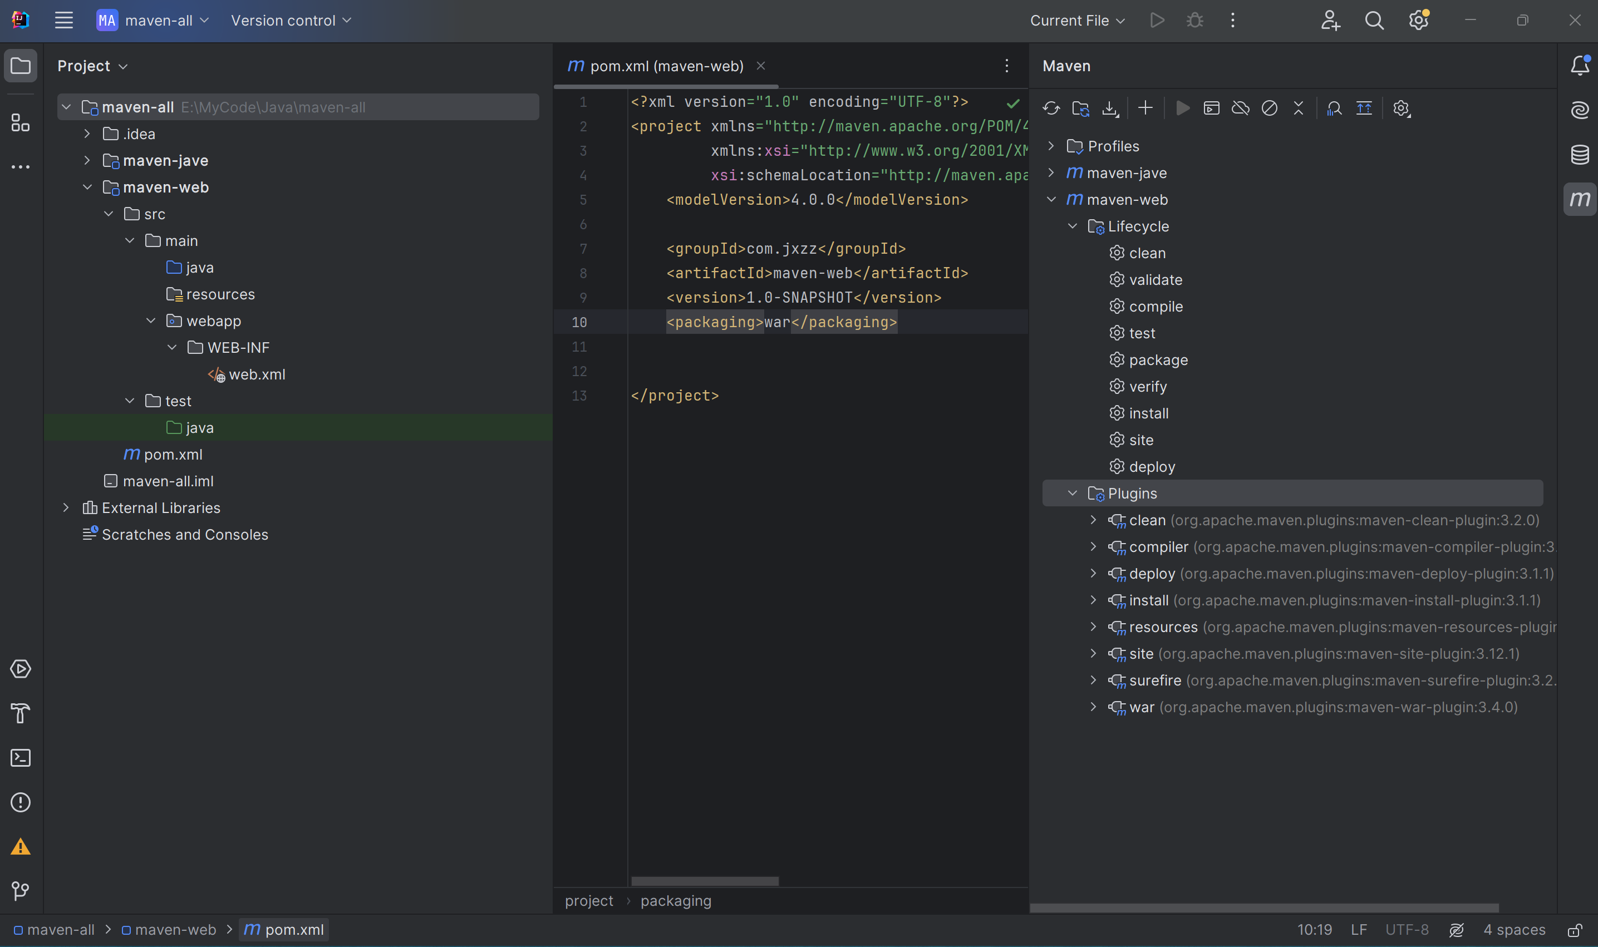Add Maven project with plus icon
This screenshot has height=947, width=1598.
(1145, 108)
